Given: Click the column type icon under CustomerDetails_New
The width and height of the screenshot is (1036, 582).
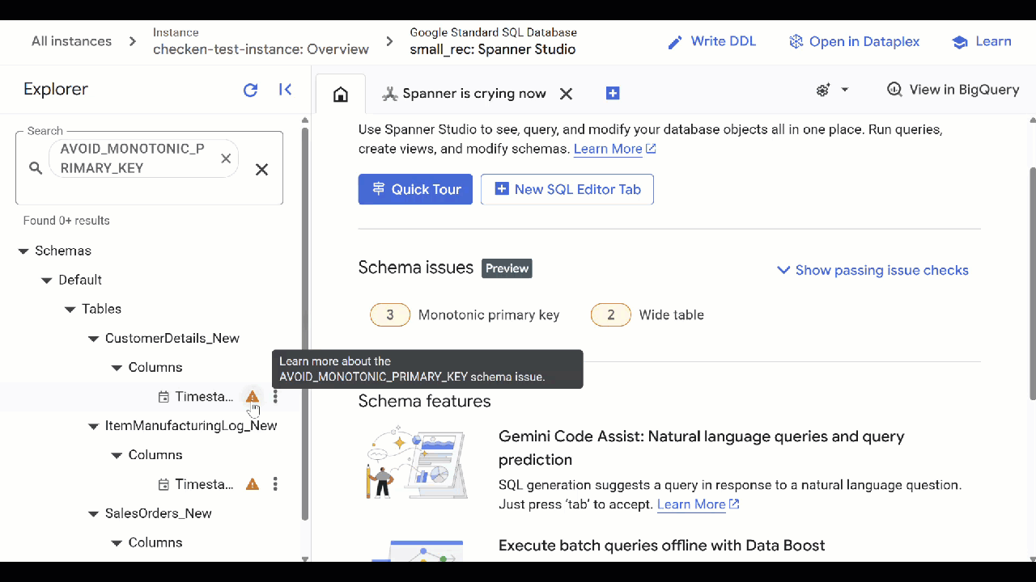Looking at the screenshot, I should click(163, 397).
